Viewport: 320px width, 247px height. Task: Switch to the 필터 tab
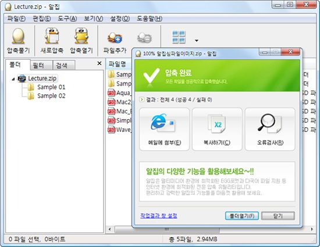coord(41,65)
